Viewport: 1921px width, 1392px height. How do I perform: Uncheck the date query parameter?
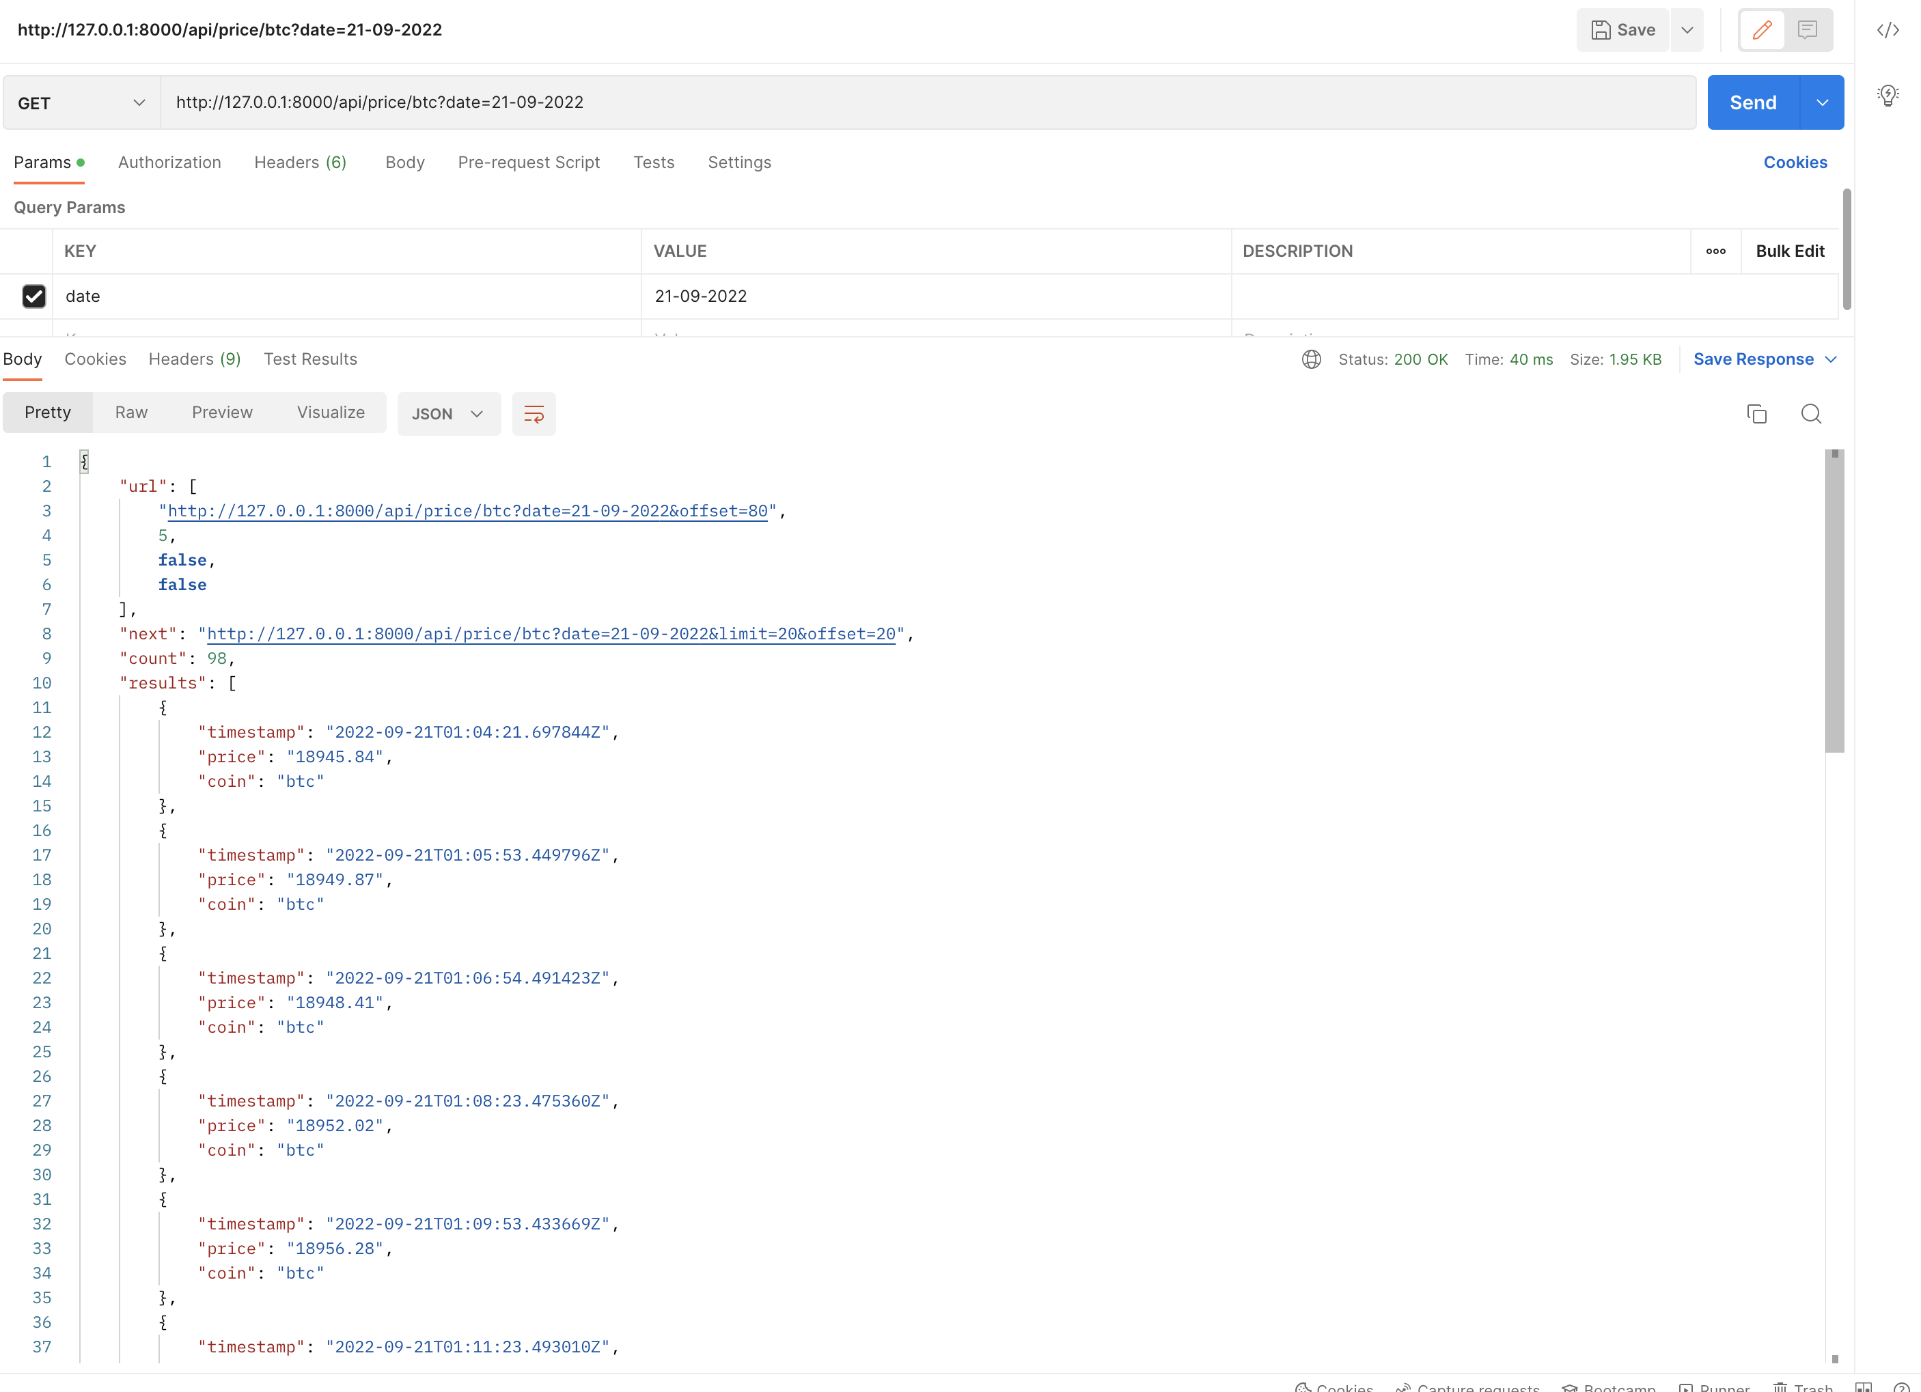click(34, 296)
